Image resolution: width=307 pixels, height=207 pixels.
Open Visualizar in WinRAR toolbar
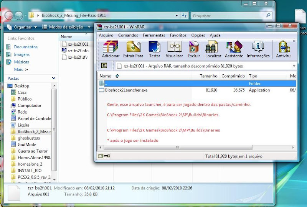pos(174,49)
